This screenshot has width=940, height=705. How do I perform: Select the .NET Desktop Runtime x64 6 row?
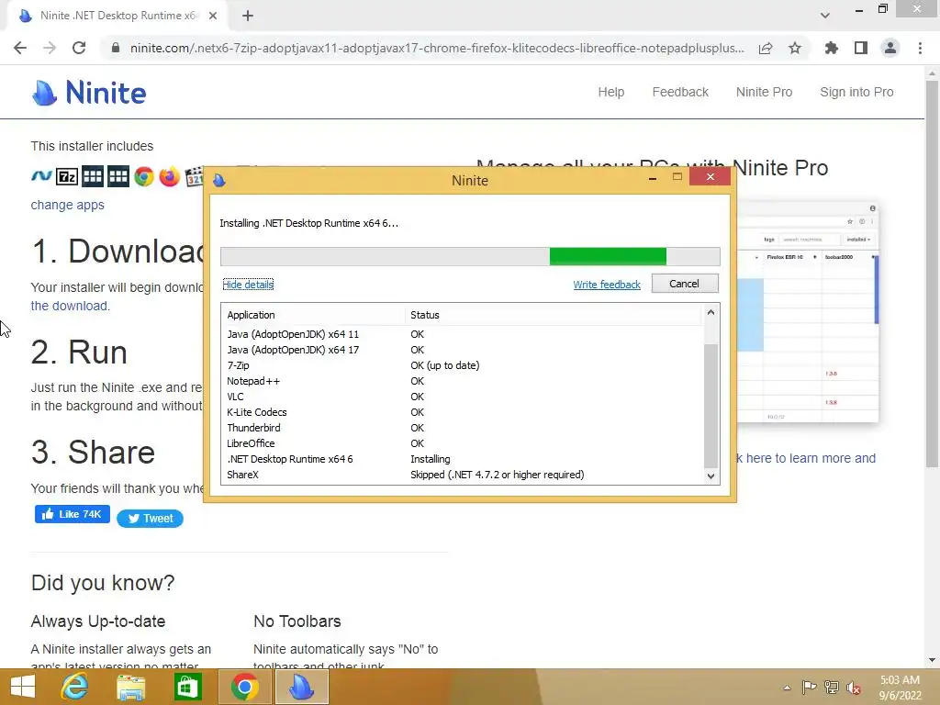tap(463, 459)
